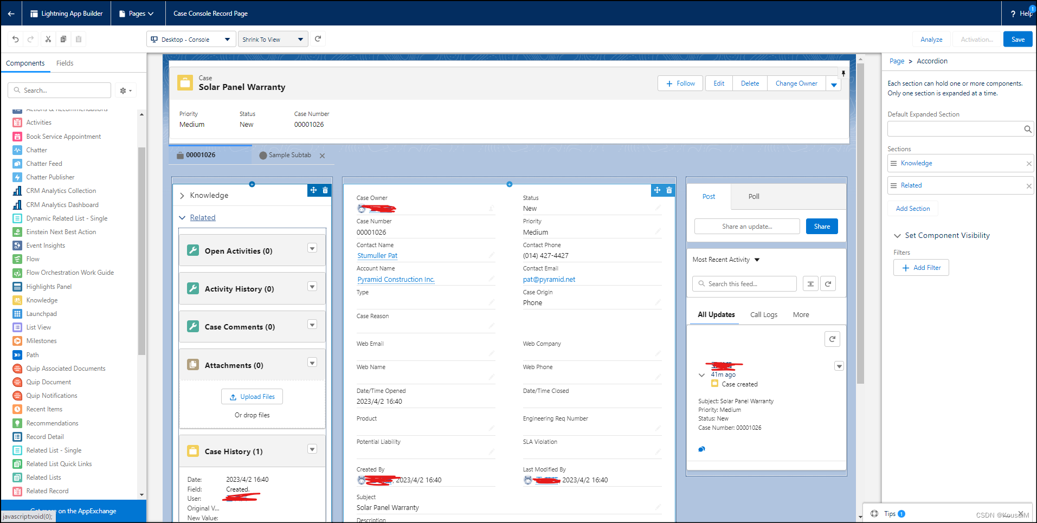Screen dimensions: 1037x523
Task: Open the Call Logs feed tab
Action: [x=764, y=315]
